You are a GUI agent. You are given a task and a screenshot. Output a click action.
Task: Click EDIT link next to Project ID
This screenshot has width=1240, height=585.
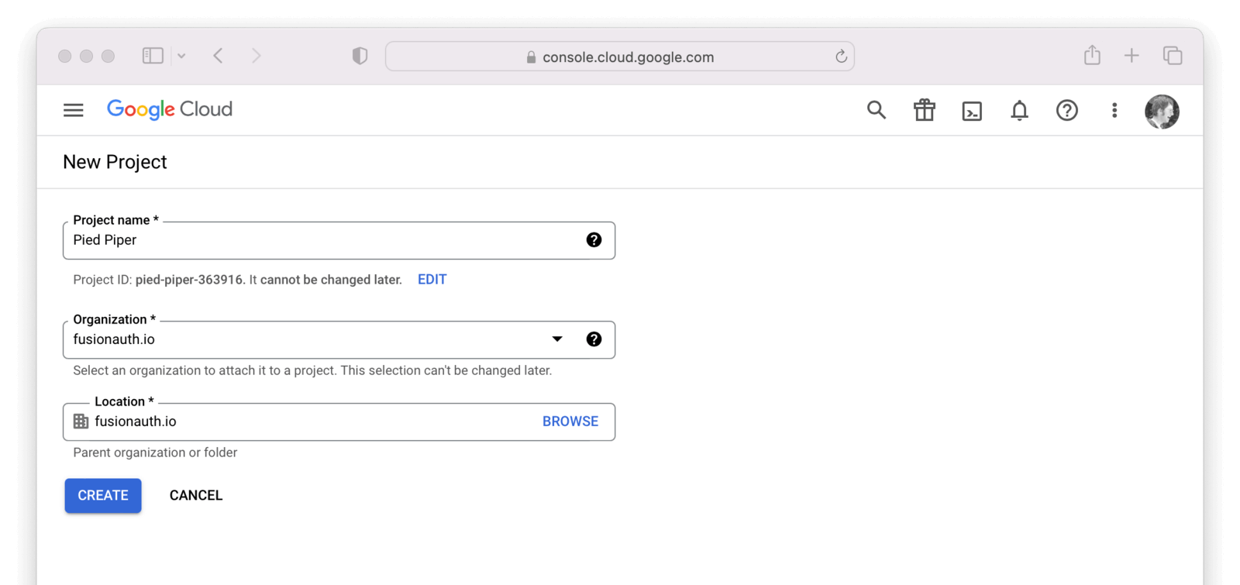pyautogui.click(x=432, y=280)
